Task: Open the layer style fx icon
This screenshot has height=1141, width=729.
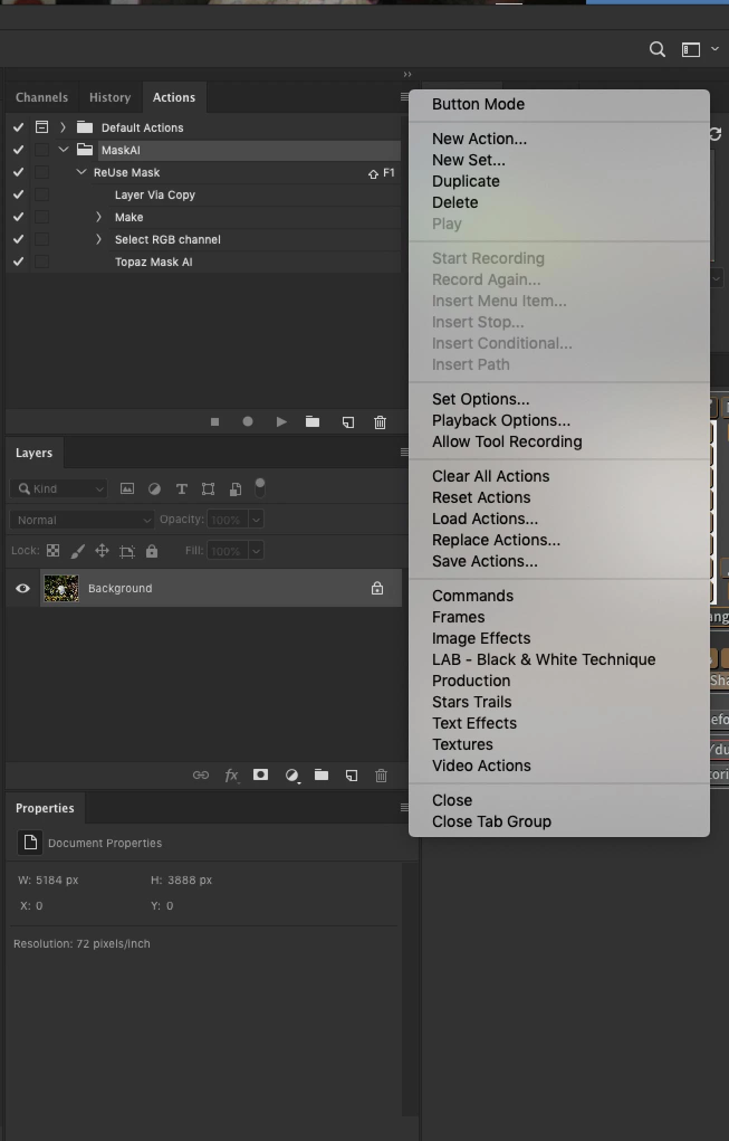Action: click(232, 775)
